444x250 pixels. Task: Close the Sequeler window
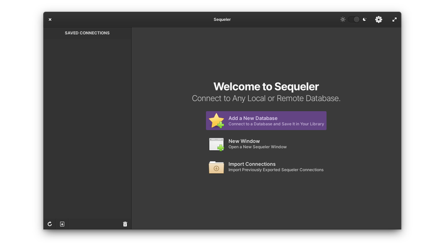click(x=50, y=20)
